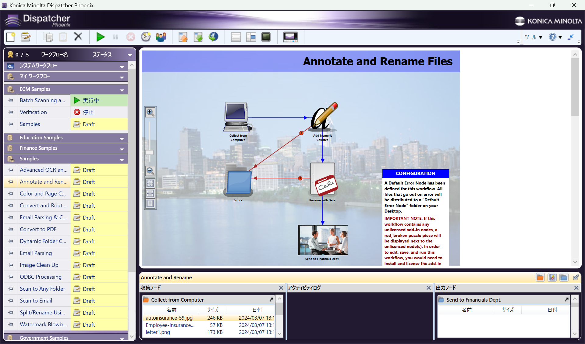The image size is (585, 344).
Task: Switch to the split panel layout icon
Action: [x=251, y=37]
